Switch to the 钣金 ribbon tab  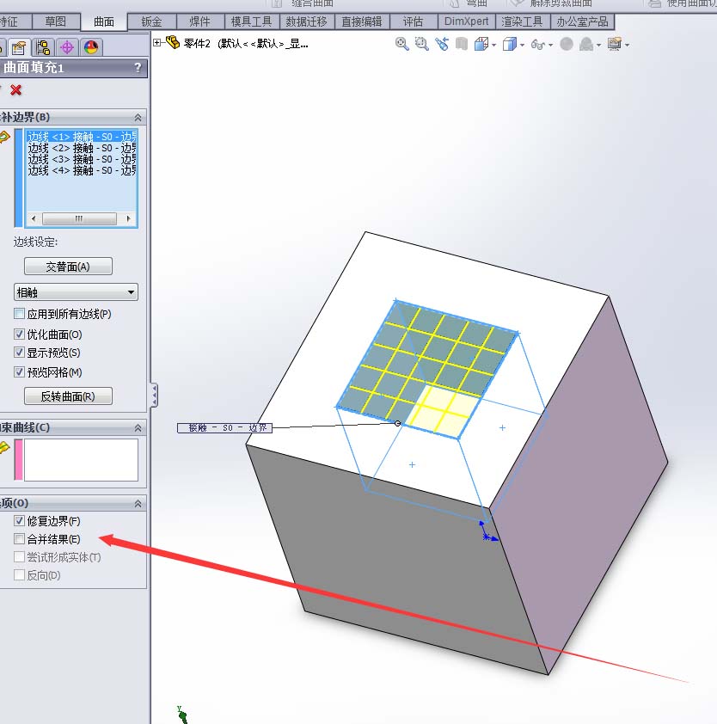(152, 21)
